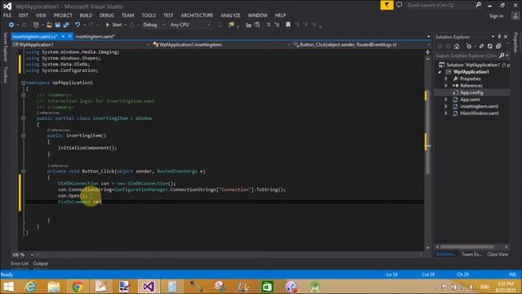Select insertingitem.xaml in Solution Explorer
Screen dimensions: 522x294
tap(479, 106)
